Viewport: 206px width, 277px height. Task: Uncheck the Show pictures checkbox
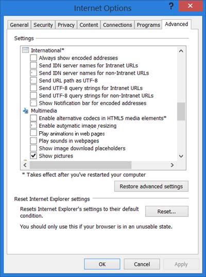(33, 155)
